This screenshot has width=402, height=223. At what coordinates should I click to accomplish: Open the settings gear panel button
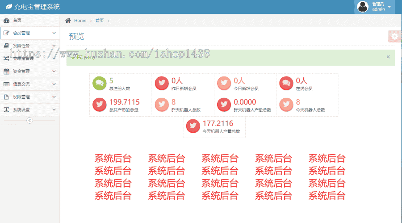tap(395, 37)
